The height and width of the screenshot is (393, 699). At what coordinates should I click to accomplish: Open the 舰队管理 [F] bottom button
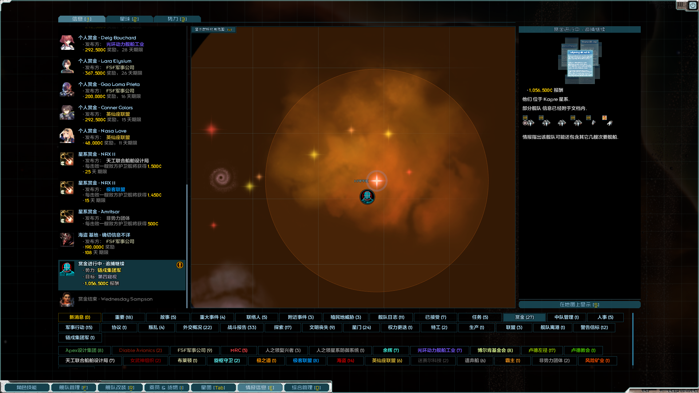(x=74, y=388)
